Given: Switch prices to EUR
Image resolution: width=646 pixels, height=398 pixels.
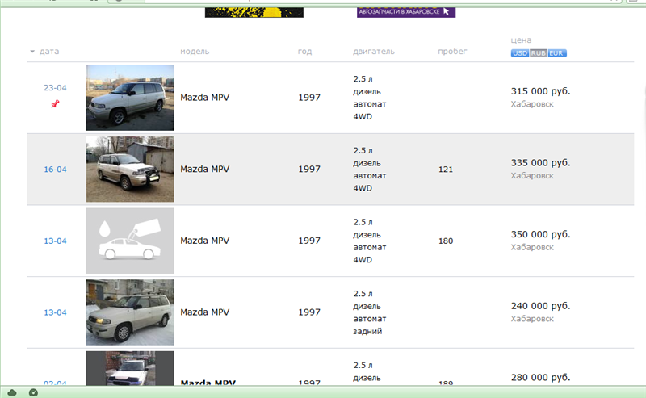Looking at the screenshot, I should [556, 53].
